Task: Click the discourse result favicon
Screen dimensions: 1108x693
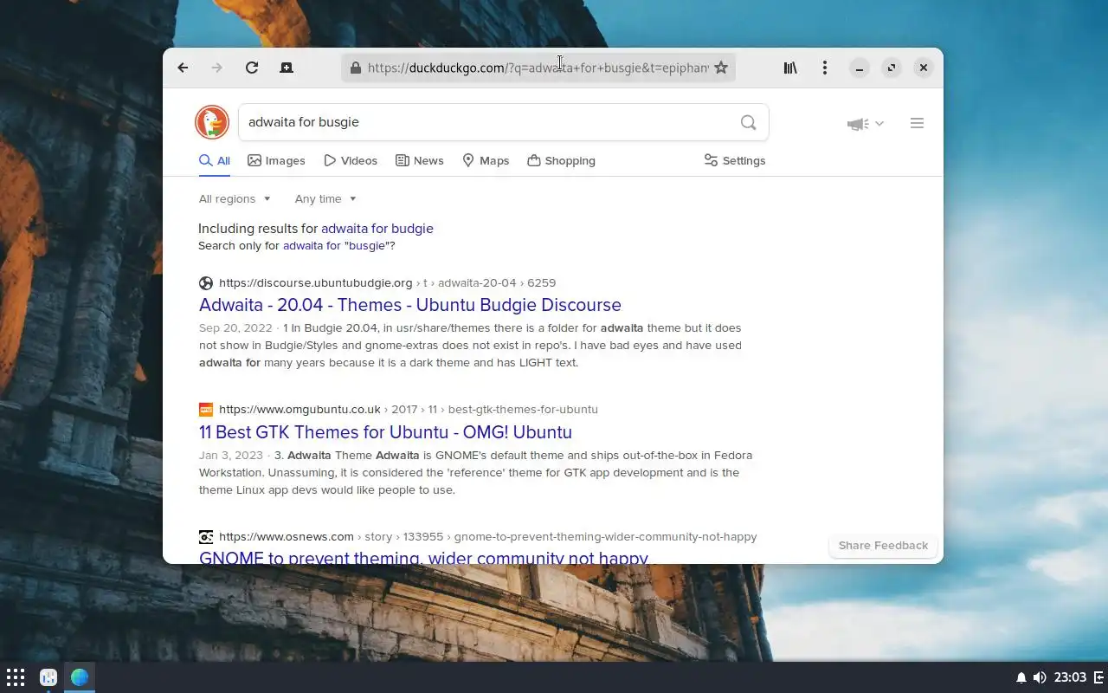Action: [x=206, y=282]
